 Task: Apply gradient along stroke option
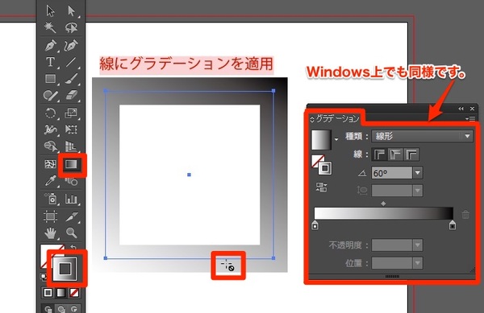[x=396, y=154]
